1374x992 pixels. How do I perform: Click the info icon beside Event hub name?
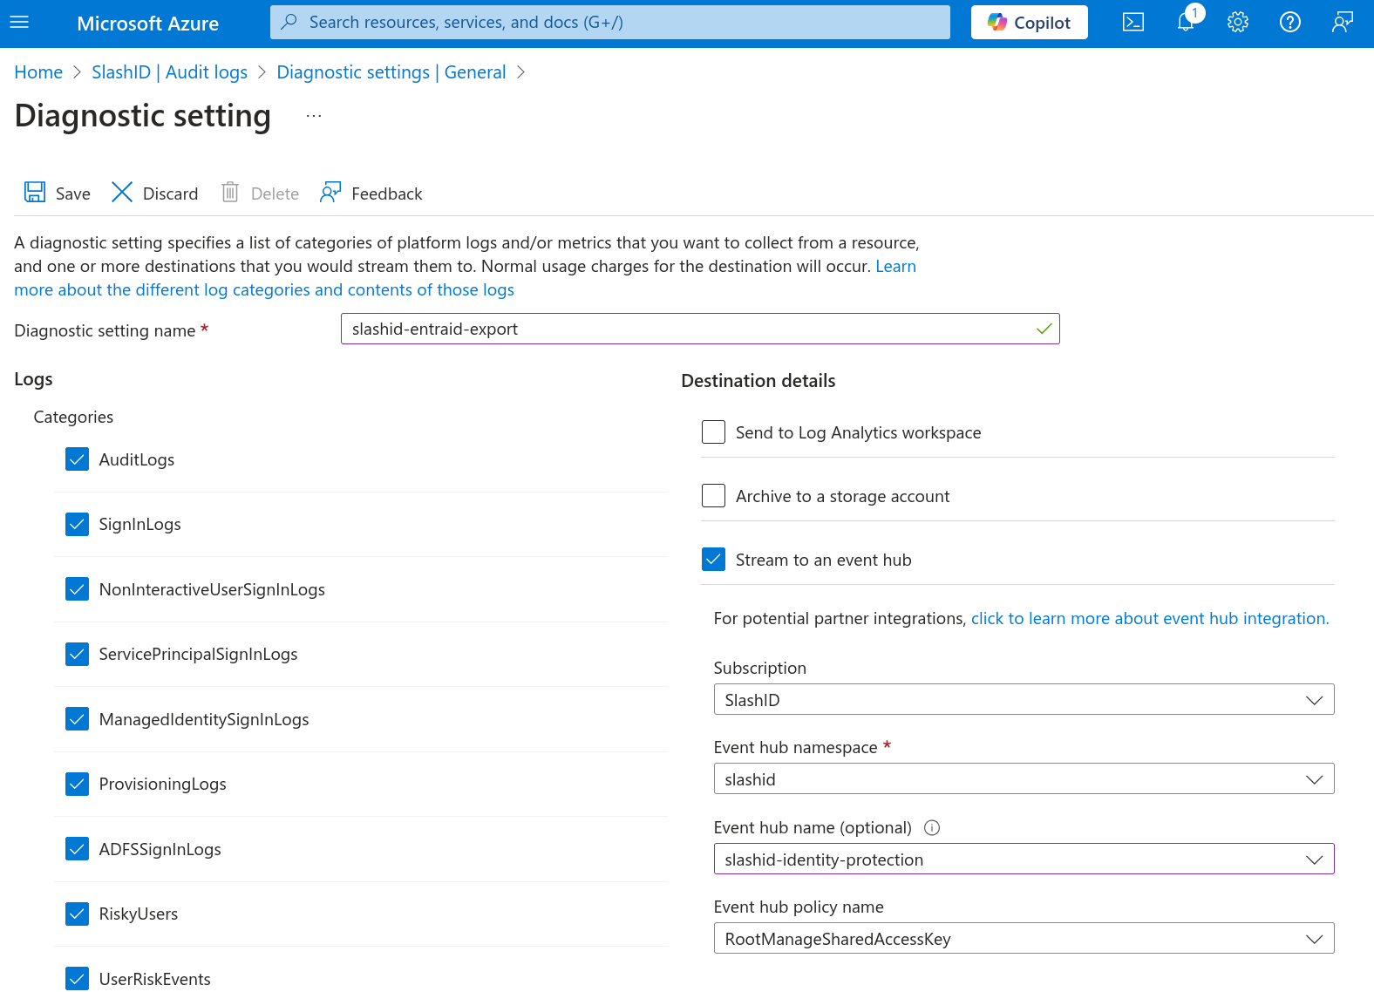(x=932, y=828)
